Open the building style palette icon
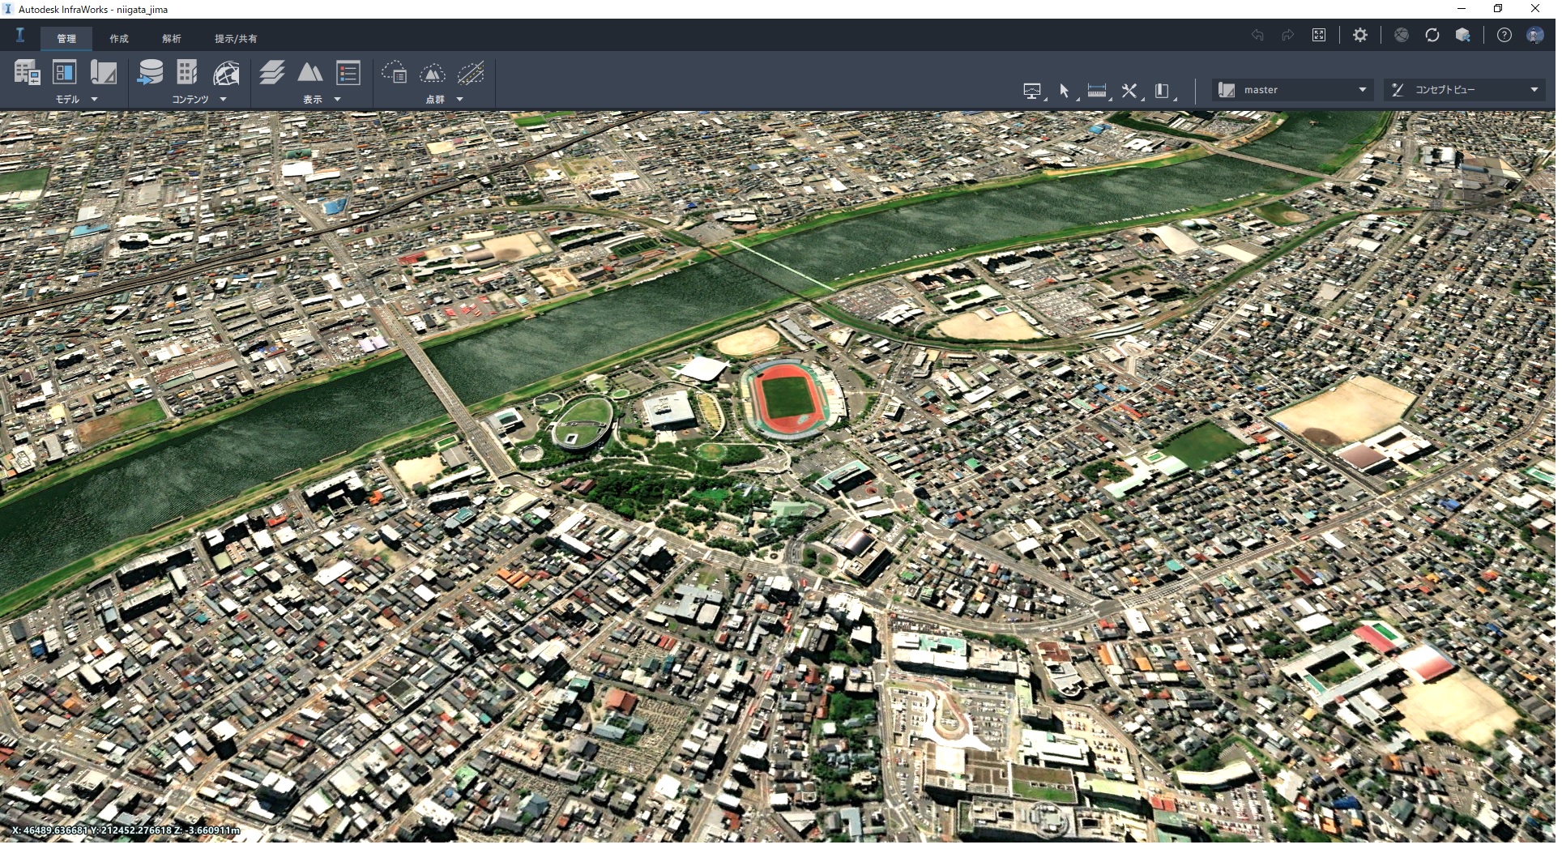This screenshot has height=849, width=1562. pyautogui.click(x=187, y=73)
